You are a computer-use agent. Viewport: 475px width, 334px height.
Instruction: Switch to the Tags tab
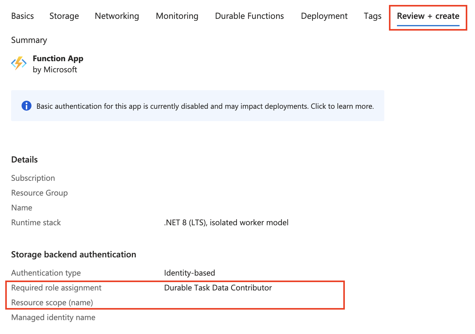tap(372, 16)
